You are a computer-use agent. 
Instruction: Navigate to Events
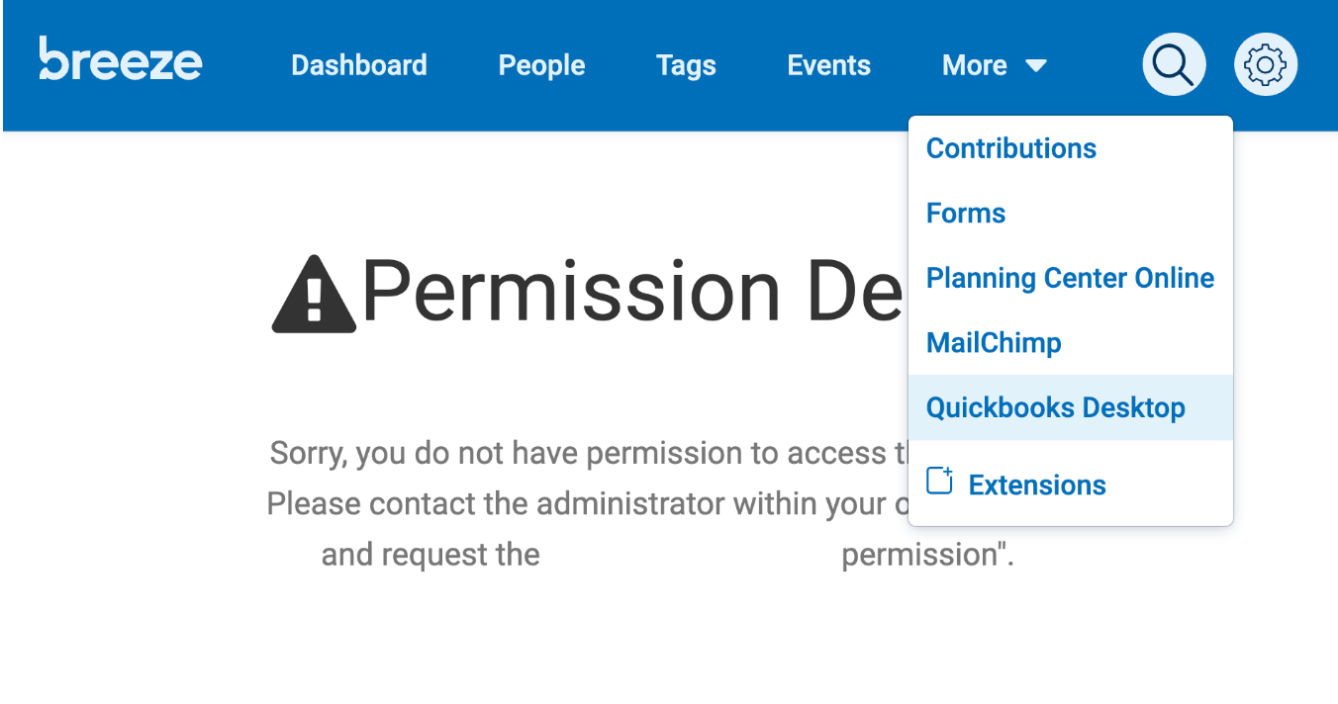click(x=829, y=65)
